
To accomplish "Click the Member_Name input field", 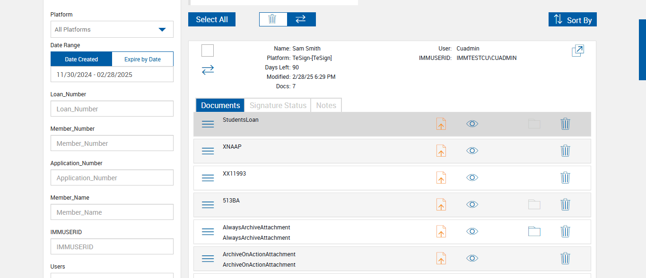I will 112,212.
